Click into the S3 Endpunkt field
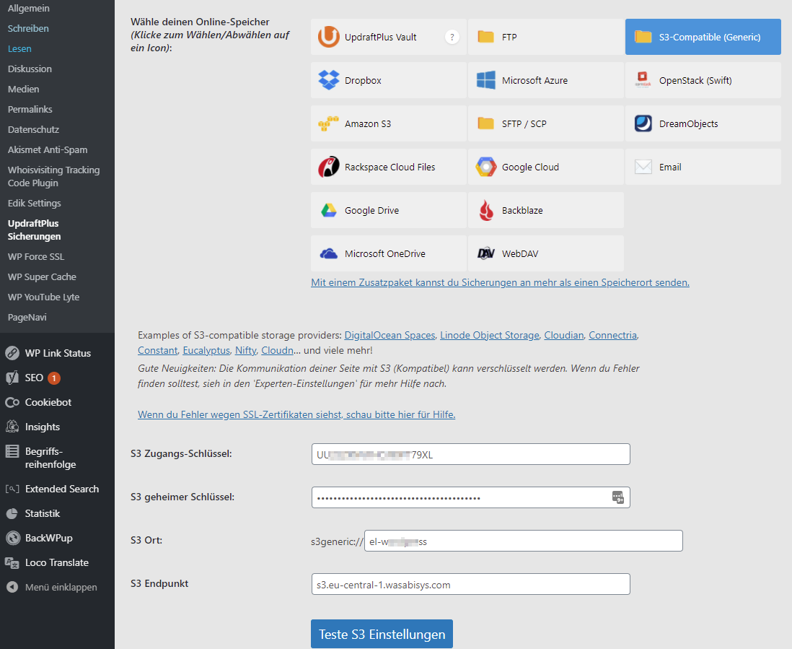 click(470, 584)
